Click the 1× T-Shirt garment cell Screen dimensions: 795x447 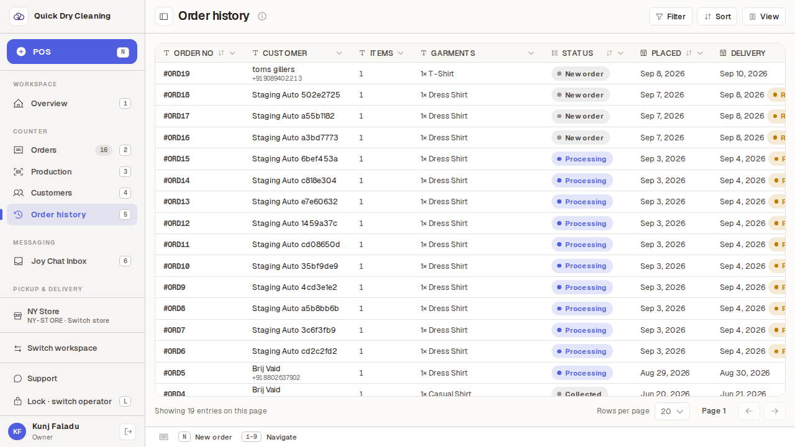pyautogui.click(x=437, y=74)
